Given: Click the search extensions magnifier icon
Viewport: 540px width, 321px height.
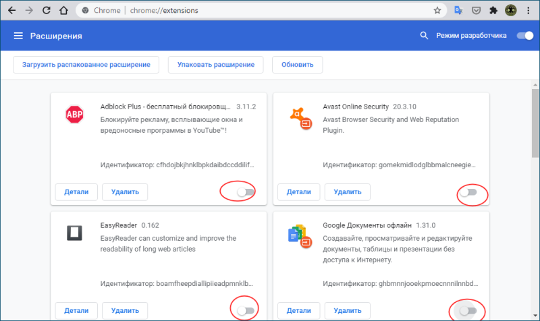Looking at the screenshot, I should [424, 36].
